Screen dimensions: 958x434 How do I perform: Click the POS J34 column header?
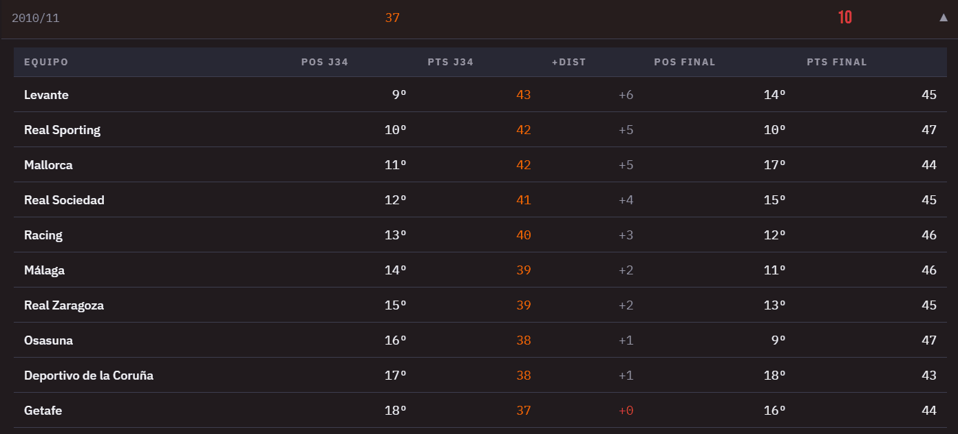[x=325, y=62]
